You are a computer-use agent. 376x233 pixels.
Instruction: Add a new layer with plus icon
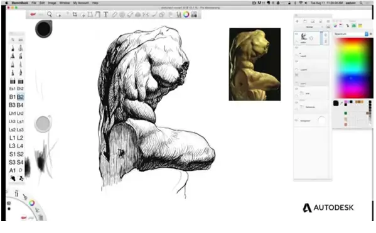(297, 21)
